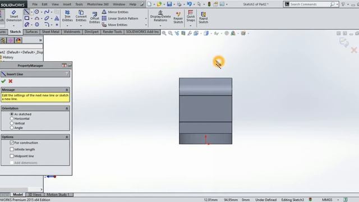Switch to the Motion Study 1 tab

(58, 195)
